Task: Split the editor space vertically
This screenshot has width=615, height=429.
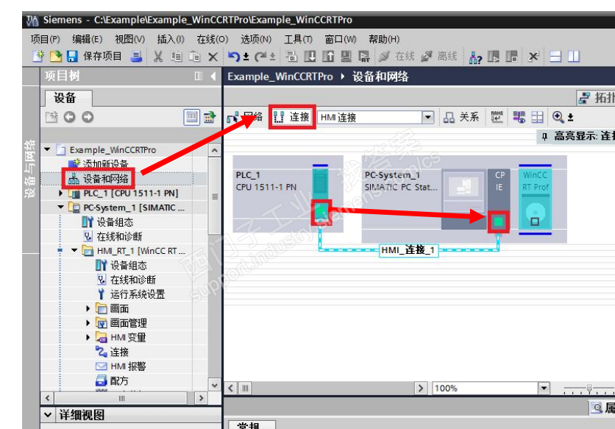Action: pos(573,57)
